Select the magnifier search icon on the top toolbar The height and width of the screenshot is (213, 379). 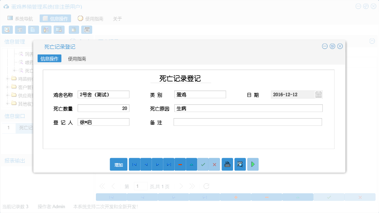click(x=7, y=30)
